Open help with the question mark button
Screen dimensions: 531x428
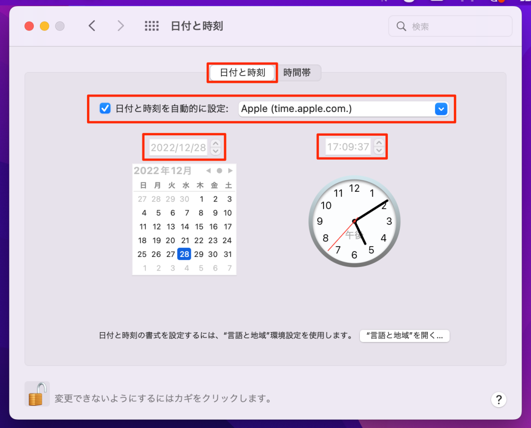click(498, 399)
